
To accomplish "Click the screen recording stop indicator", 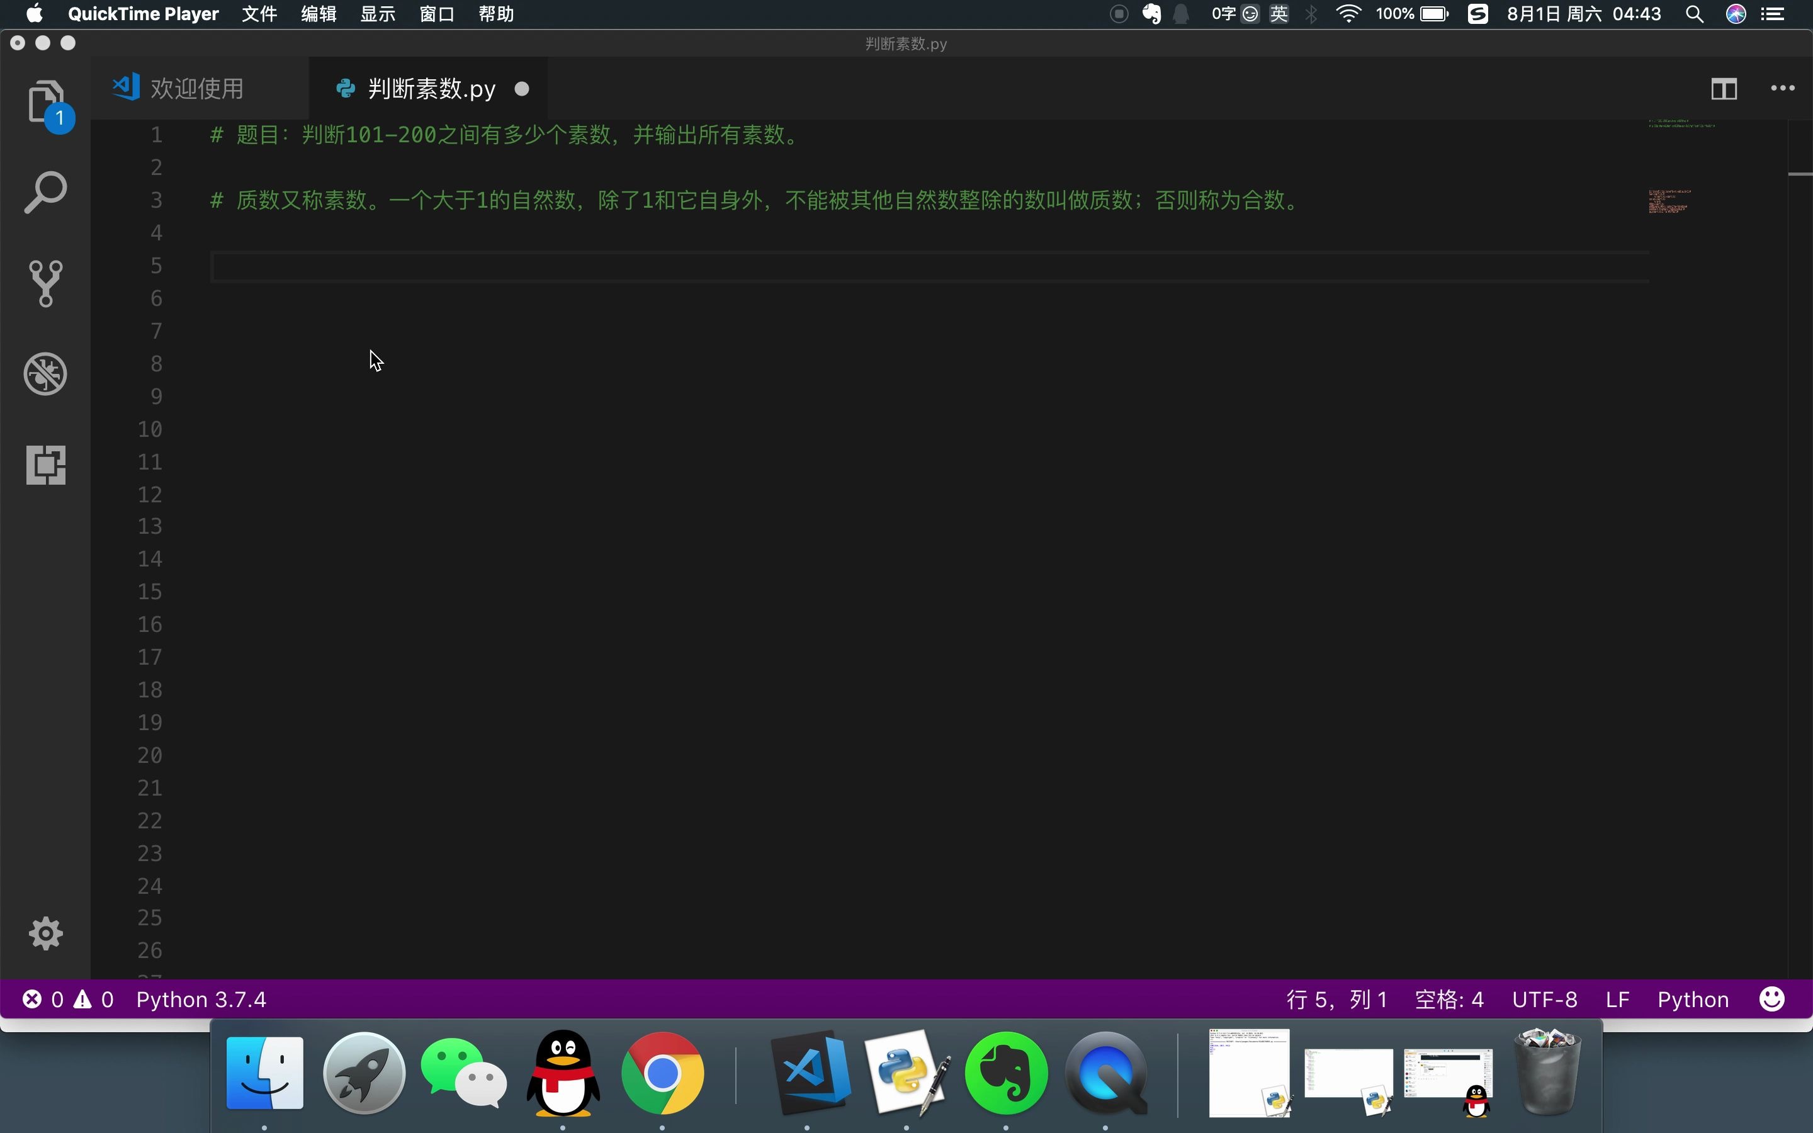I will [x=1119, y=14].
